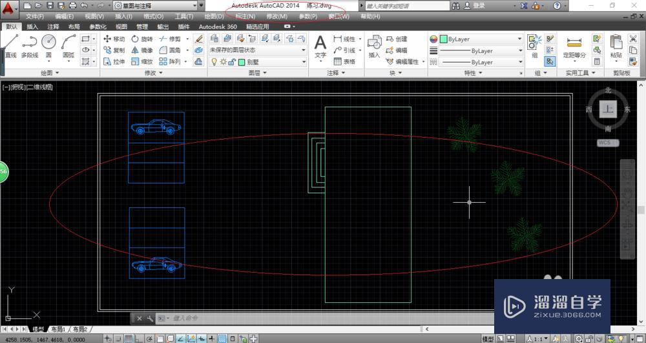The image size is (646, 343).
Task: Toggle the layer lock icon
Action: (232, 62)
